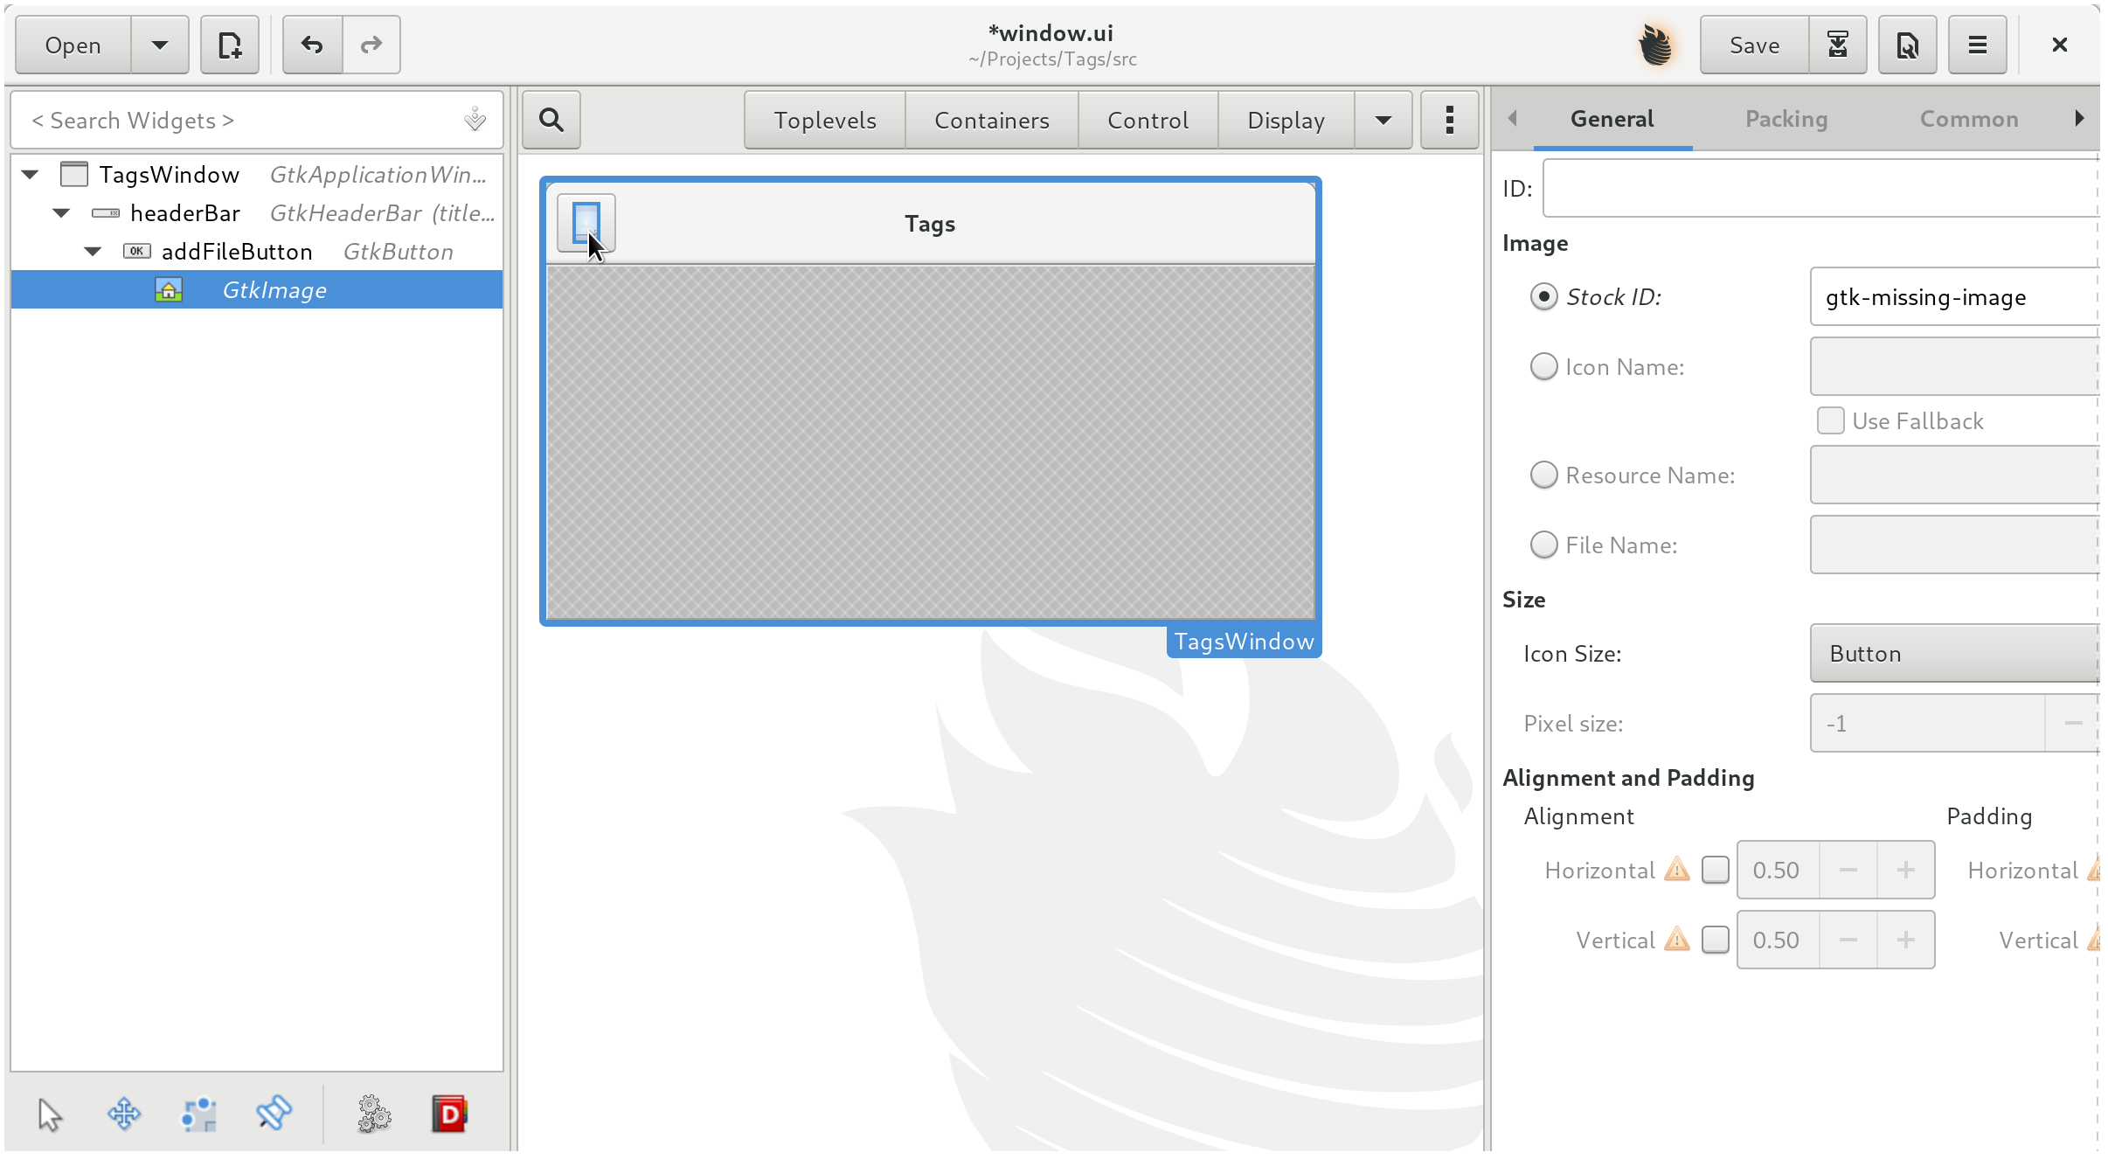Decrease horizontal alignment with minus button
The height and width of the screenshot is (1159, 2108).
click(x=1848, y=870)
